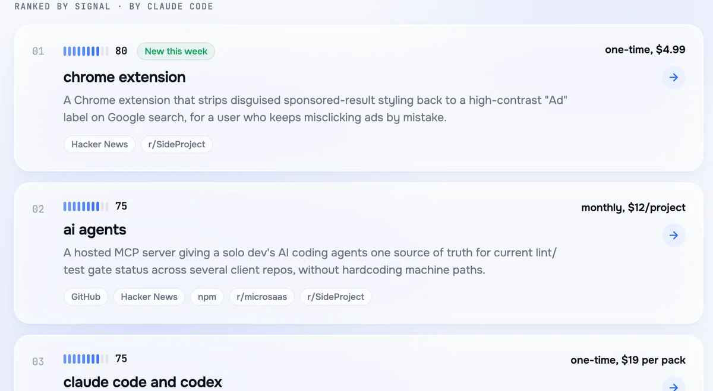Select r/SideProject tag on ai agents card
Viewport: 713px width, 391px height.
tap(336, 297)
